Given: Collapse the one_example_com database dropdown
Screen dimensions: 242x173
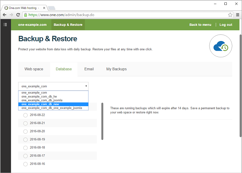Looking at the screenshot, I should [53, 86].
